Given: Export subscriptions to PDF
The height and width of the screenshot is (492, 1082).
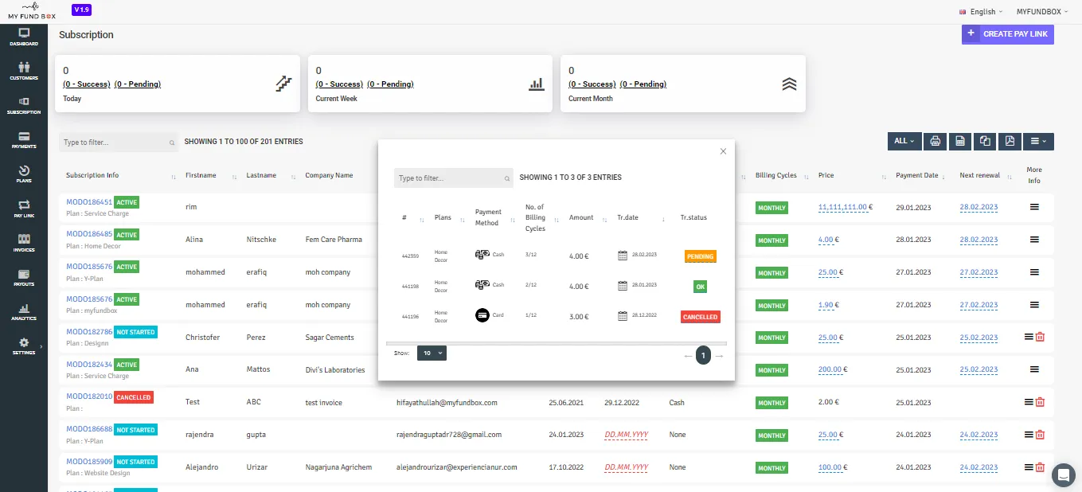Looking at the screenshot, I should [1010, 141].
